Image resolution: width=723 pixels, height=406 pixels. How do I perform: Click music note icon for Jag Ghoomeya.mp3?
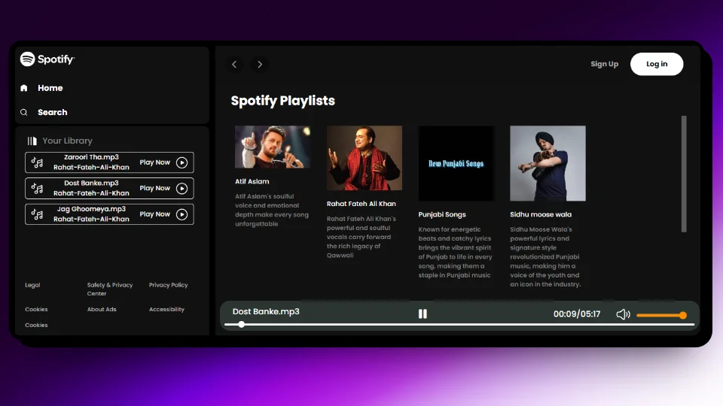point(37,214)
